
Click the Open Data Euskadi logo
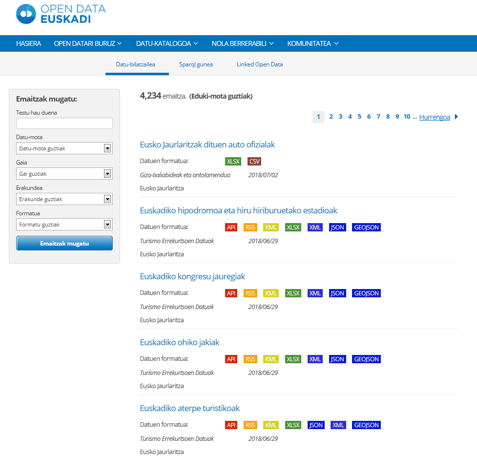(x=61, y=14)
